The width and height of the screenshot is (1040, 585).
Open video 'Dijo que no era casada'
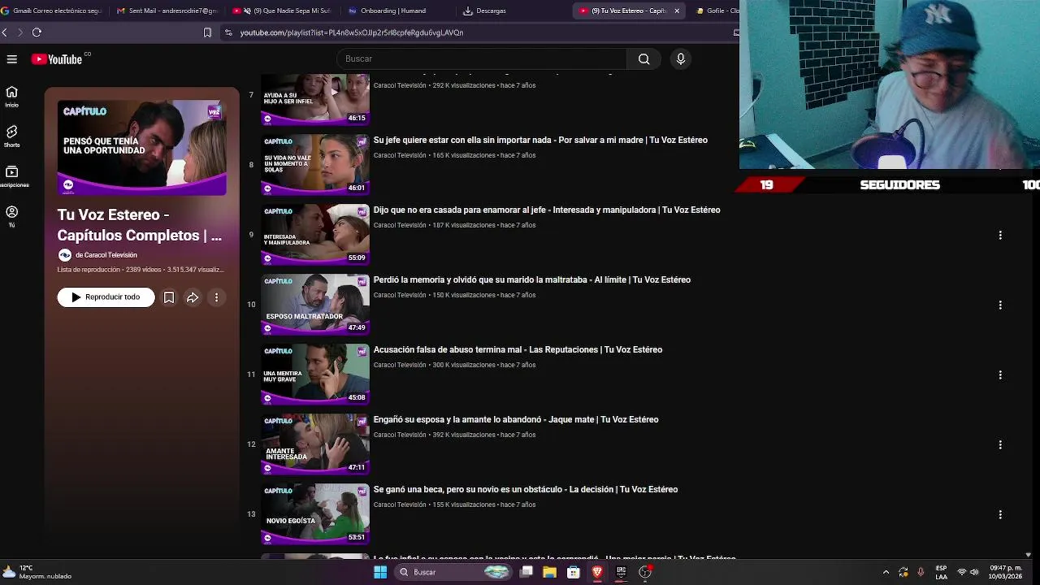click(547, 210)
